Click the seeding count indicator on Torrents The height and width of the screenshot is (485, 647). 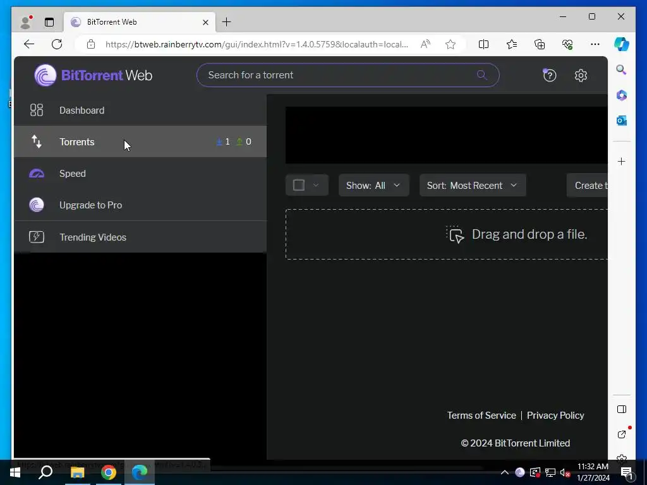243,142
